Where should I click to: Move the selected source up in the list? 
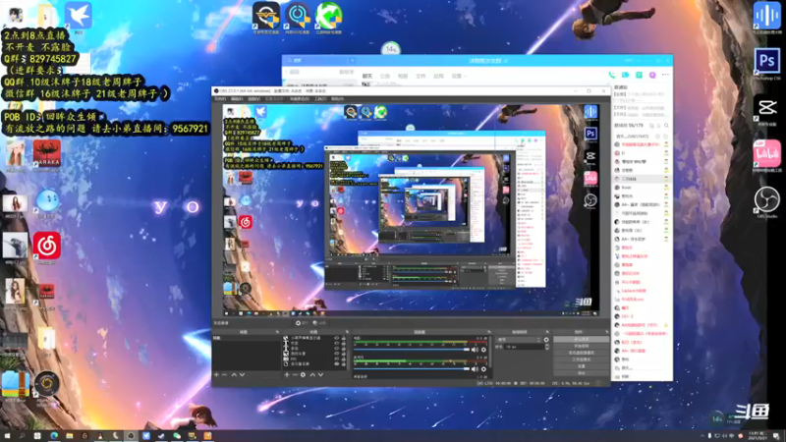312,375
